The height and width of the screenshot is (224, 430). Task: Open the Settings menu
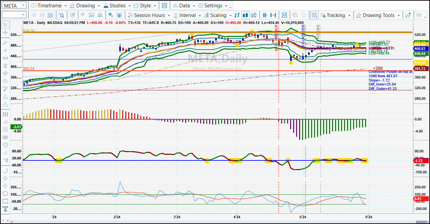[x=213, y=6]
